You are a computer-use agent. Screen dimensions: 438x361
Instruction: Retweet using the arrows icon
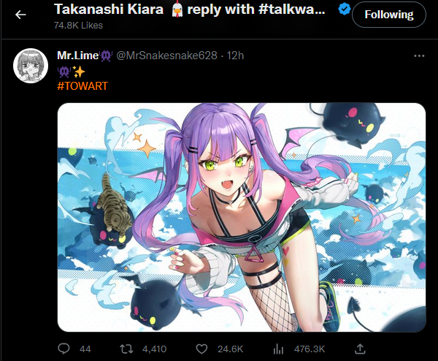point(126,349)
